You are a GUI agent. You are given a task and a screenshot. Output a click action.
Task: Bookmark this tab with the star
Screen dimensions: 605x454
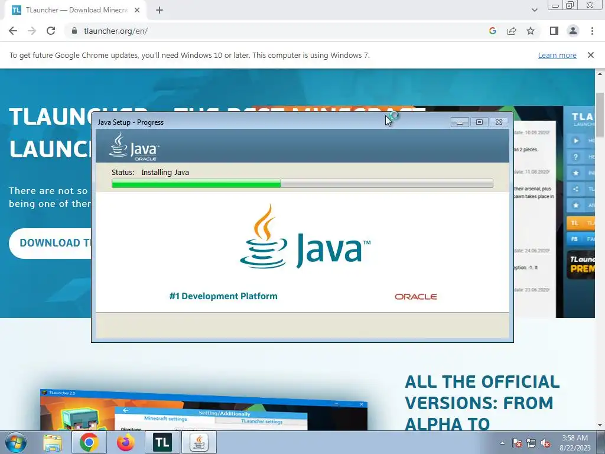click(x=531, y=31)
